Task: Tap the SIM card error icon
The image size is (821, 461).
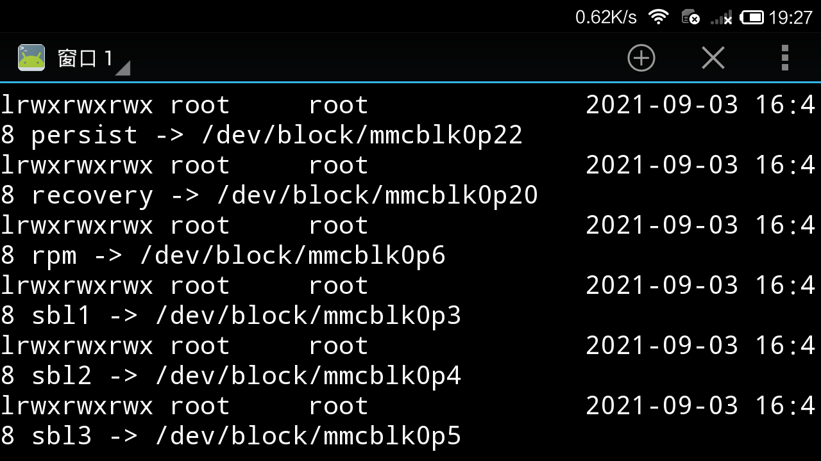Action: (690, 17)
